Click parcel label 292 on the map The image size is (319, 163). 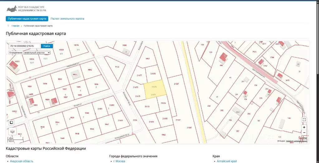point(222,110)
